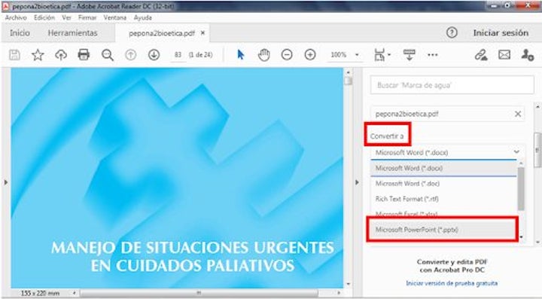Click the (1 de 24) page count text
The height and width of the screenshot is (299, 542).
click(x=200, y=55)
